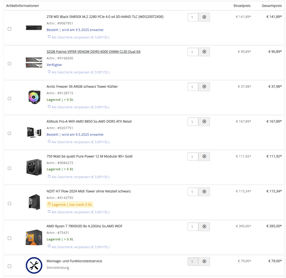Edit quantity field of AMD Ryzen 7 7800X3D
This screenshot has width=286, height=278.
(x=193, y=227)
